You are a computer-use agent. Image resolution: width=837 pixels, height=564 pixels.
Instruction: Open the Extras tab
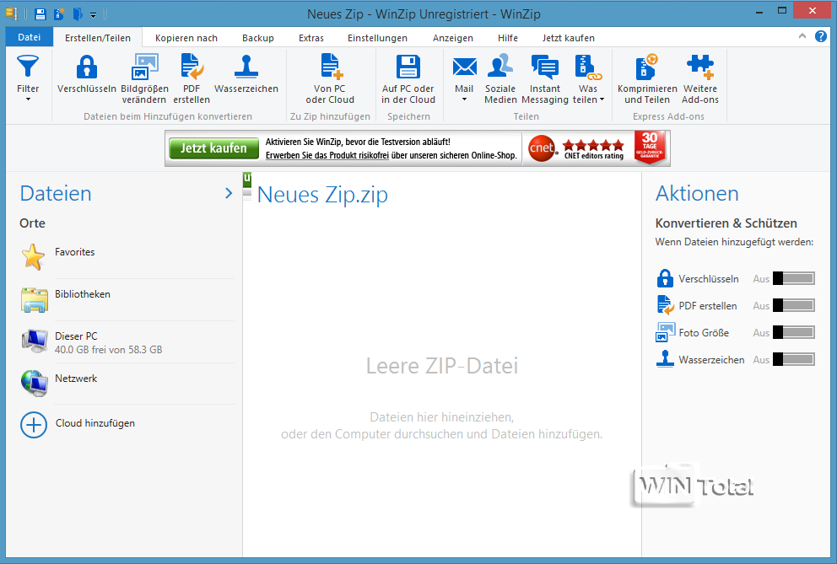[311, 38]
